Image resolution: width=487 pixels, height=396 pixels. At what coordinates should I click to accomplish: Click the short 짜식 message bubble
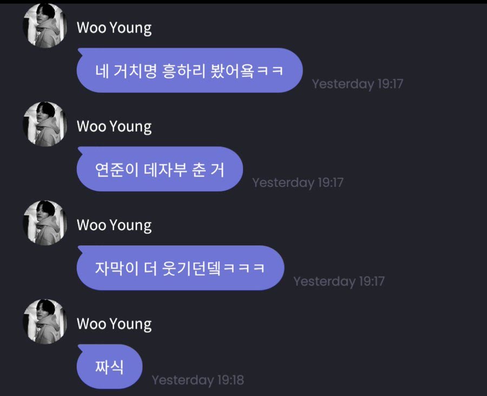(x=109, y=366)
